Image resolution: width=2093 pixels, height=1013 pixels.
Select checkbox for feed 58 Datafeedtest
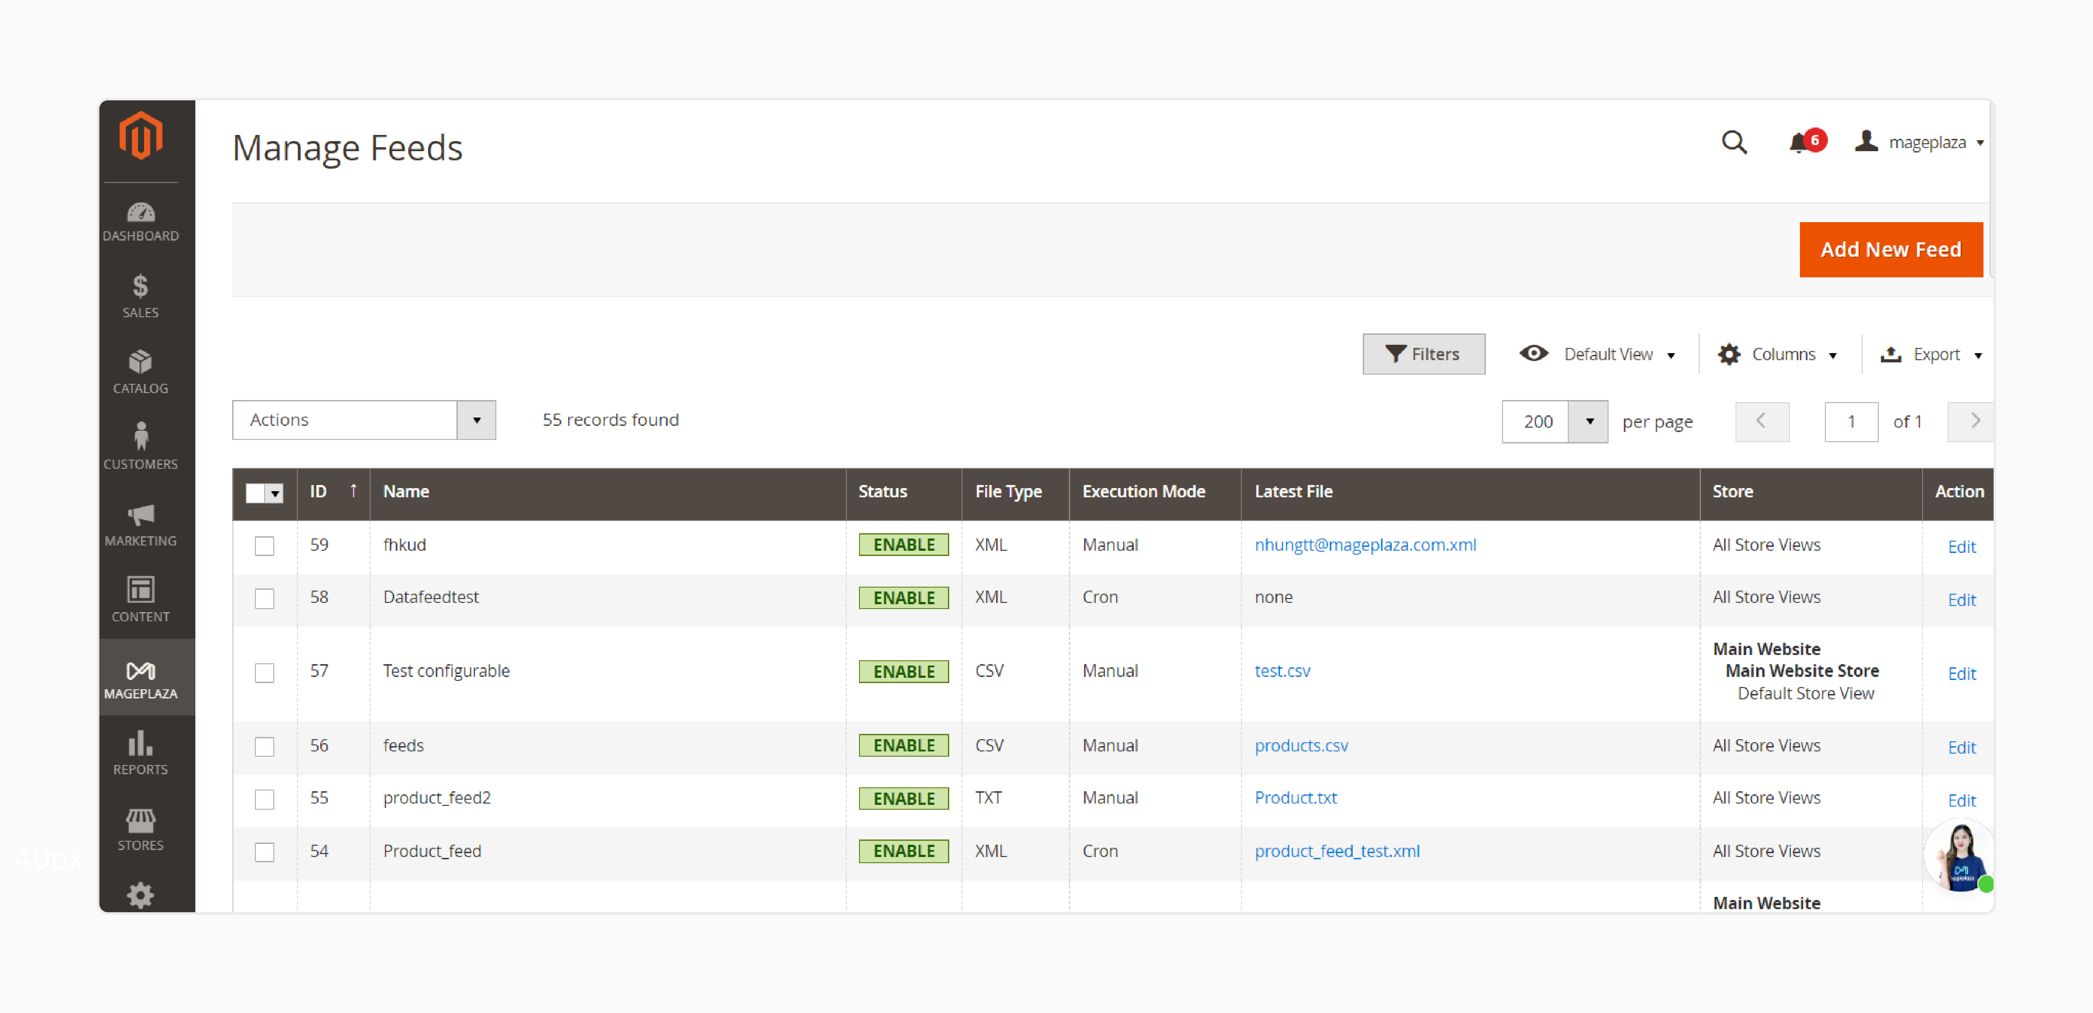(x=264, y=599)
